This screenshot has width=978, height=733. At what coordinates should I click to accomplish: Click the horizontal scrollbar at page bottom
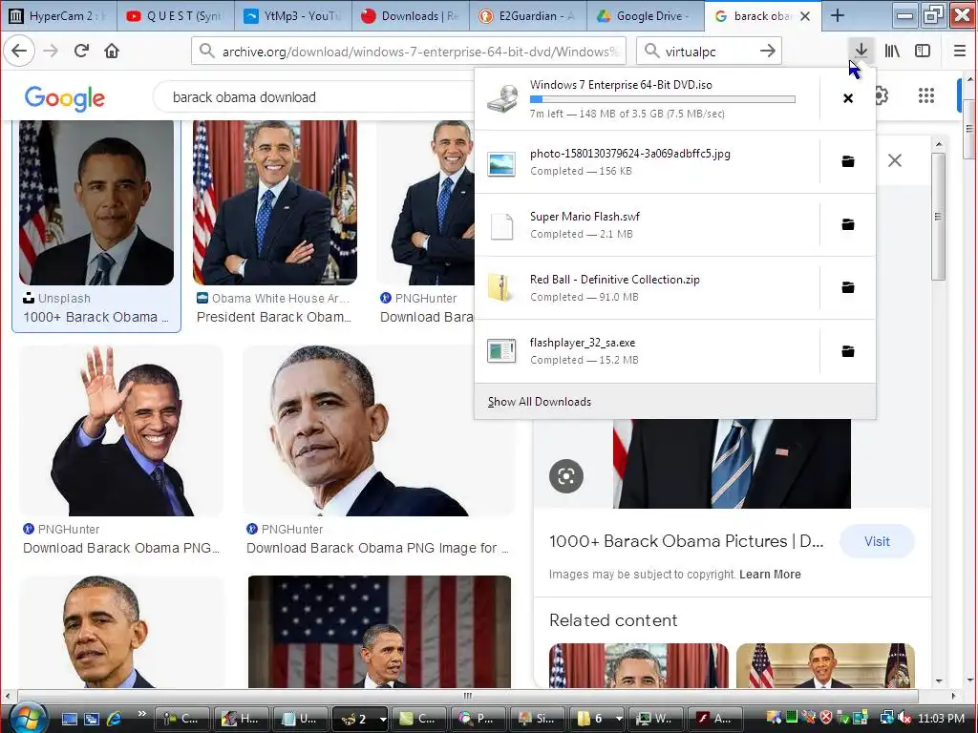click(x=468, y=696)
